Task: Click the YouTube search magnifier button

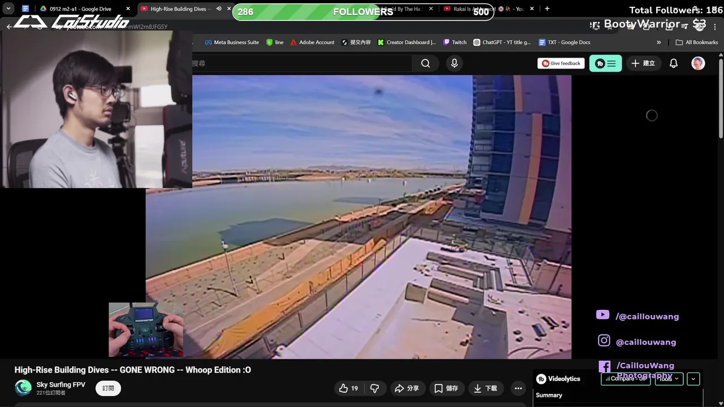Action: point(425,63)
